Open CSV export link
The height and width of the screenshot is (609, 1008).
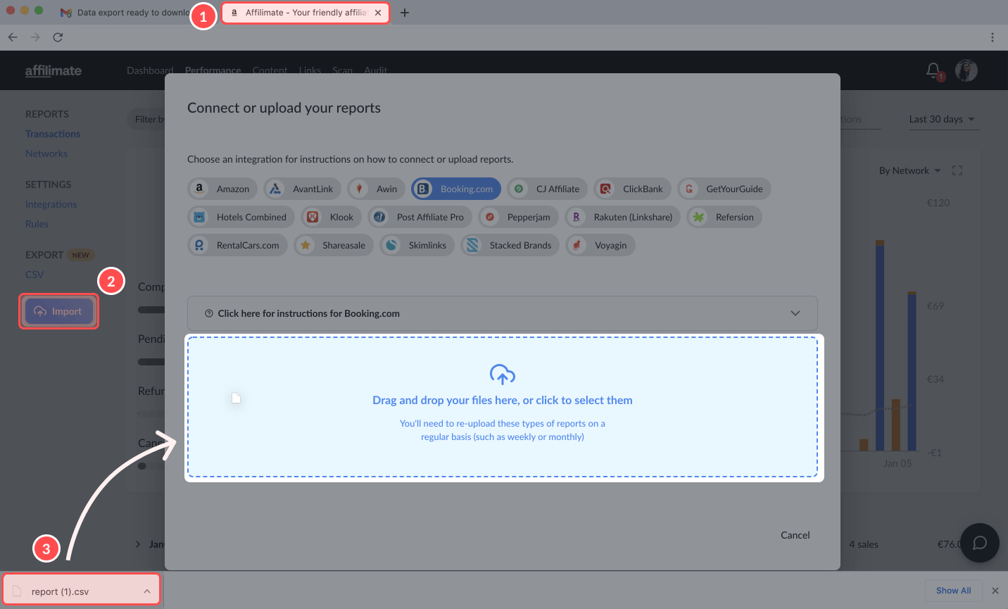(x=34, y=275)
